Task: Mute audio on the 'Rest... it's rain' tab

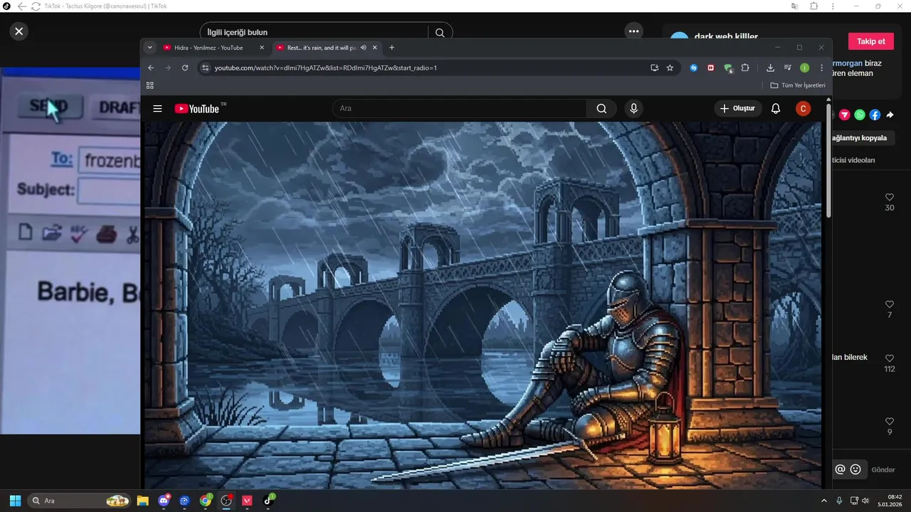Action: pos(364,48)
